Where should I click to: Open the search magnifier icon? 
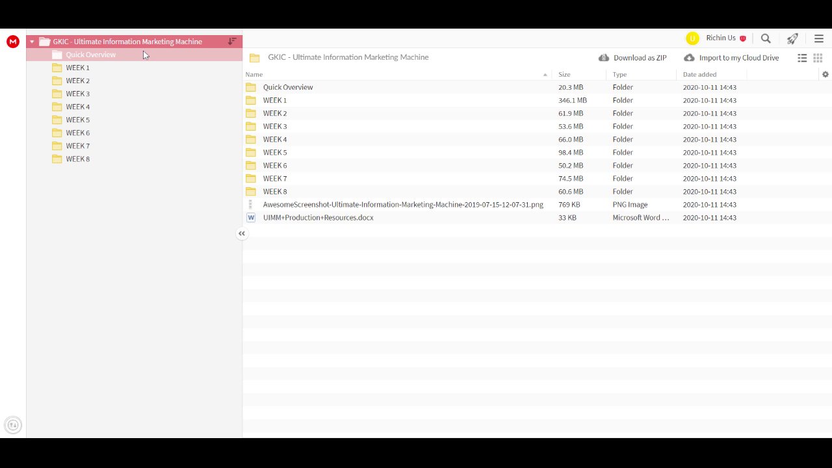click(x=766, y=38)
